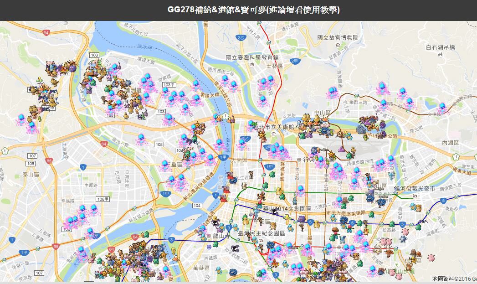Viewport: 477px width, 284px height.
Task: Select the 白石湖吊橋 bridge landmark icon
Action: point(440,55)
